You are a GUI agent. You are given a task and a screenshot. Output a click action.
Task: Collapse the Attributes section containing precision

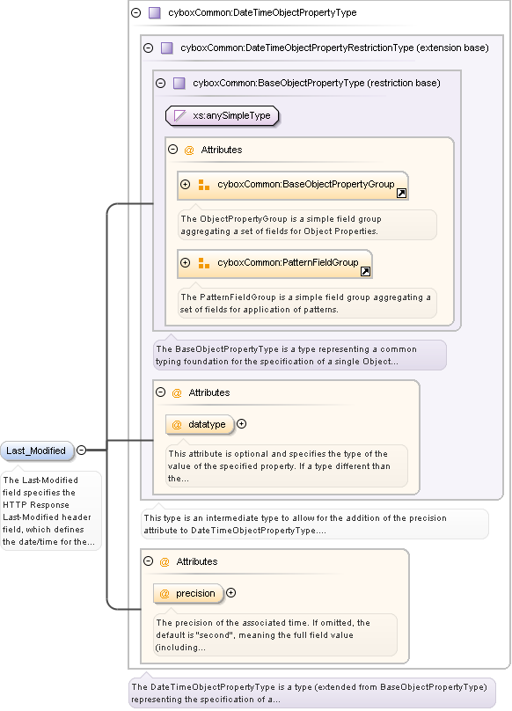(x=149, y=561)
